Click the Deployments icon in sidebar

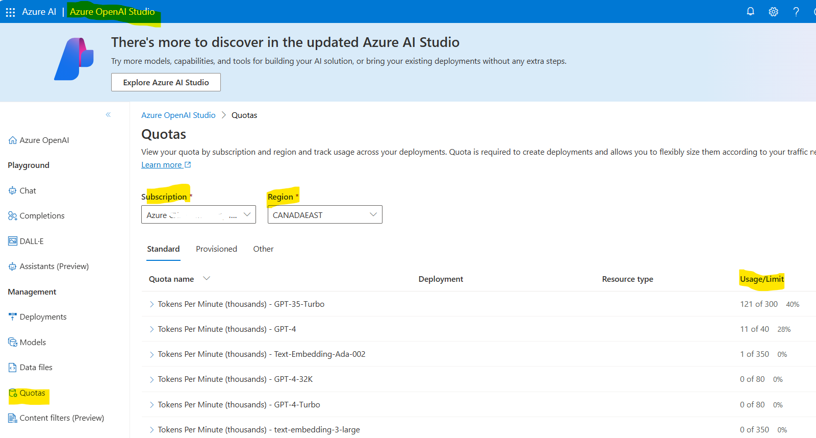[x=12, y=317]
